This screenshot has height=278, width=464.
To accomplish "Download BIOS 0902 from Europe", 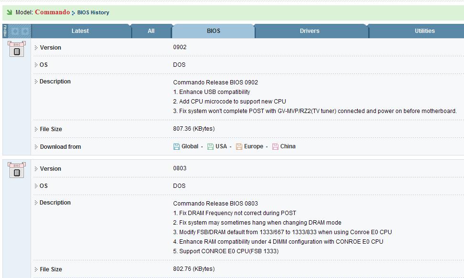I will [254, 146].
